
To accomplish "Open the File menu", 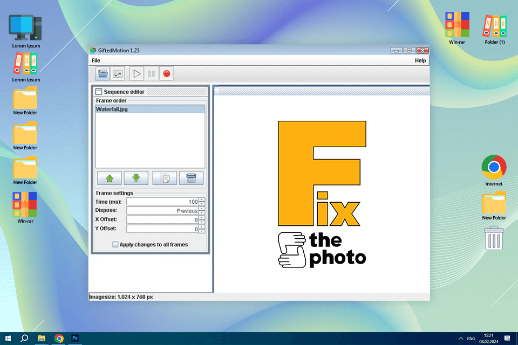I will tap(96, 60).
